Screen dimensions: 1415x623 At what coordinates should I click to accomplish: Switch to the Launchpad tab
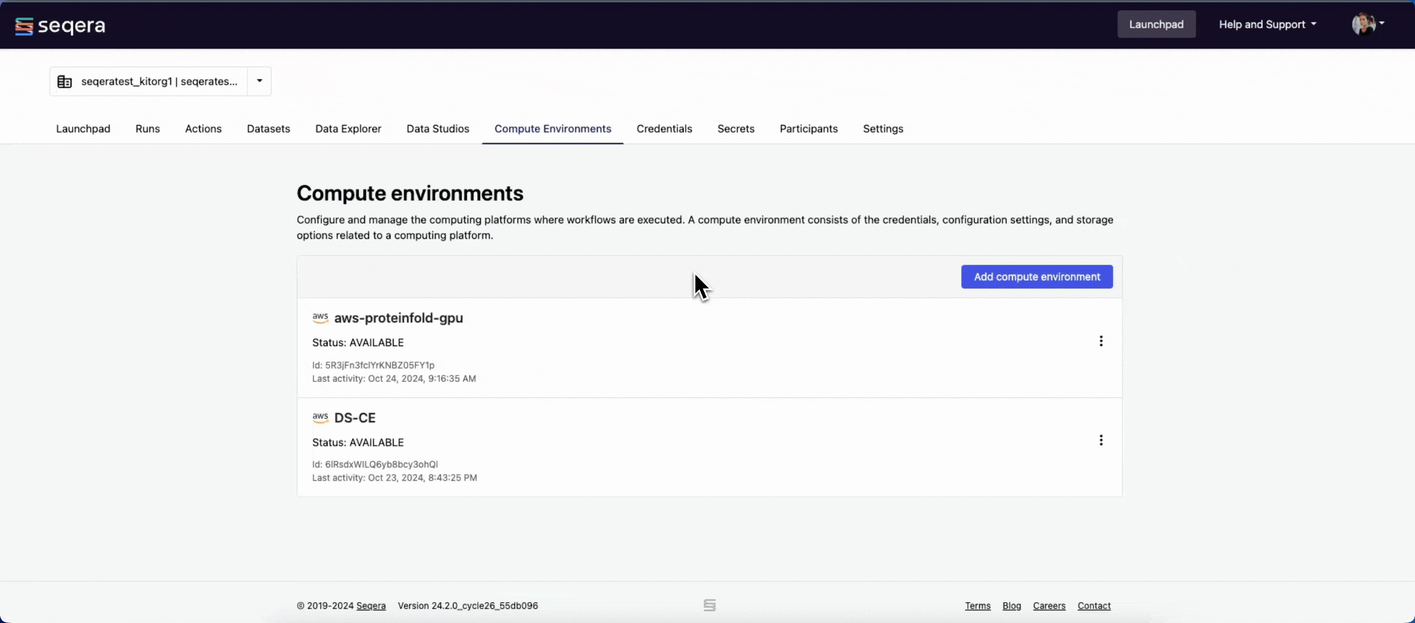pyautogui.click(x=82, y=128)
